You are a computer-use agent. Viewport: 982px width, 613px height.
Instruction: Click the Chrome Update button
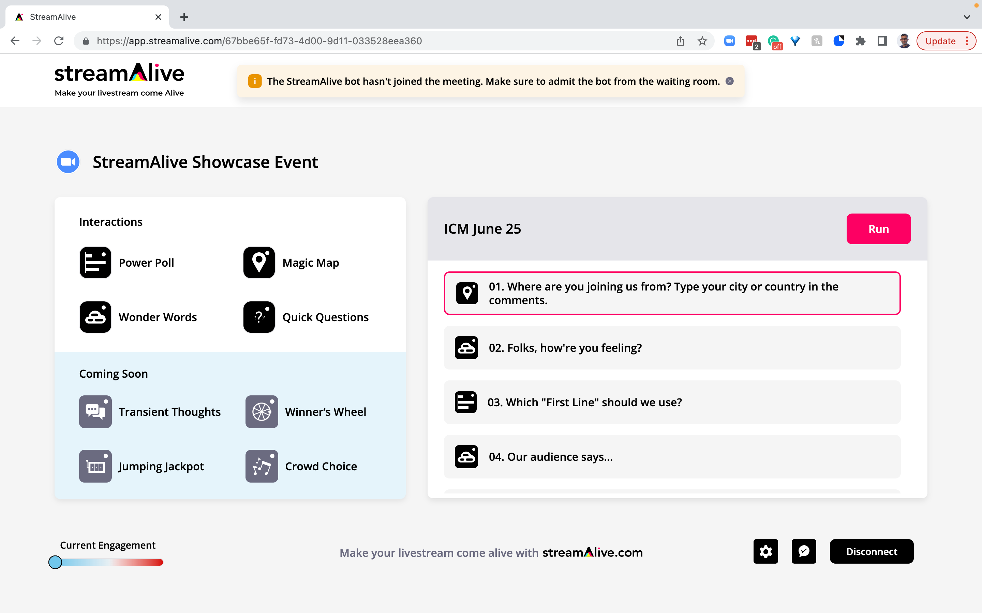click(x=946, y=41)
